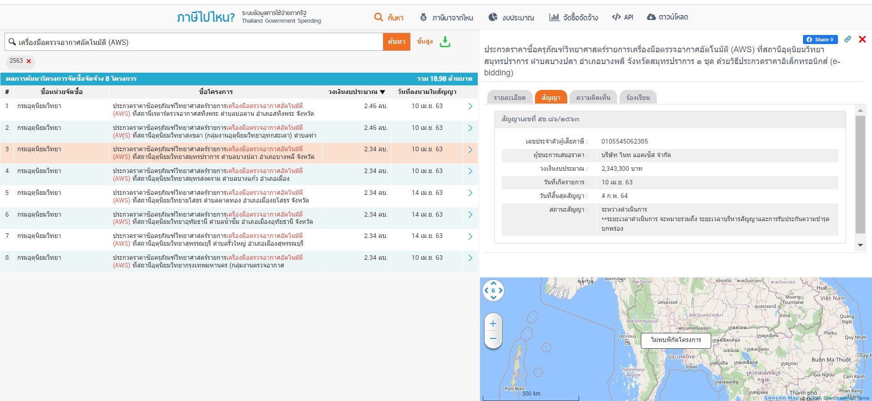Switch to the ความคิดเห็น comments tab

tap(593, 98)
